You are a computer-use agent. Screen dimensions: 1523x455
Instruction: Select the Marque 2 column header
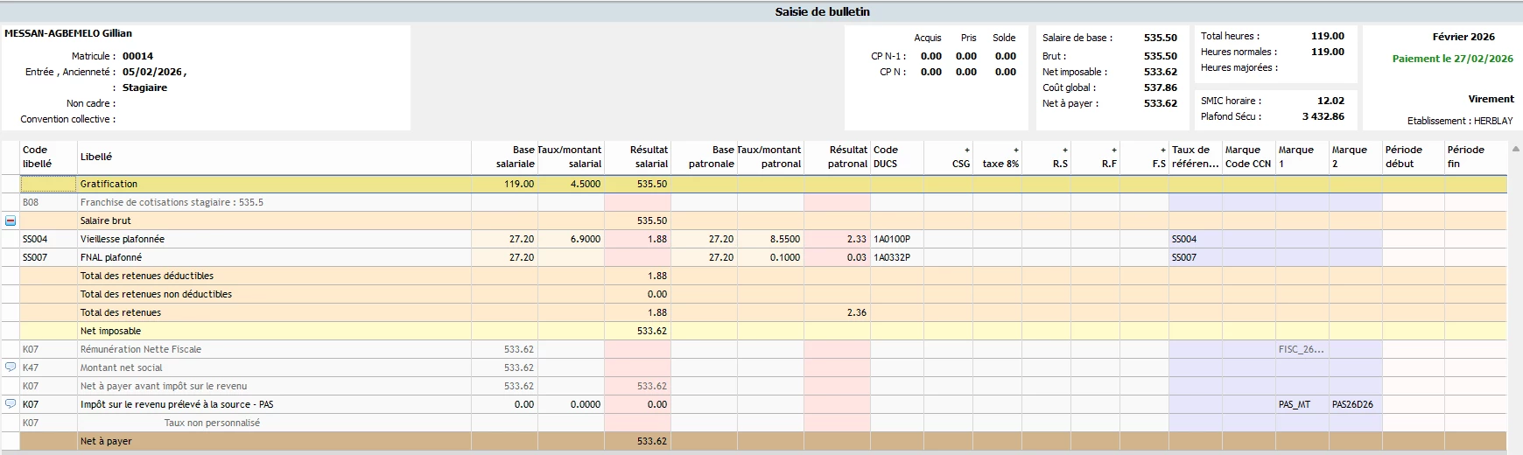[x=1356, y=157]
